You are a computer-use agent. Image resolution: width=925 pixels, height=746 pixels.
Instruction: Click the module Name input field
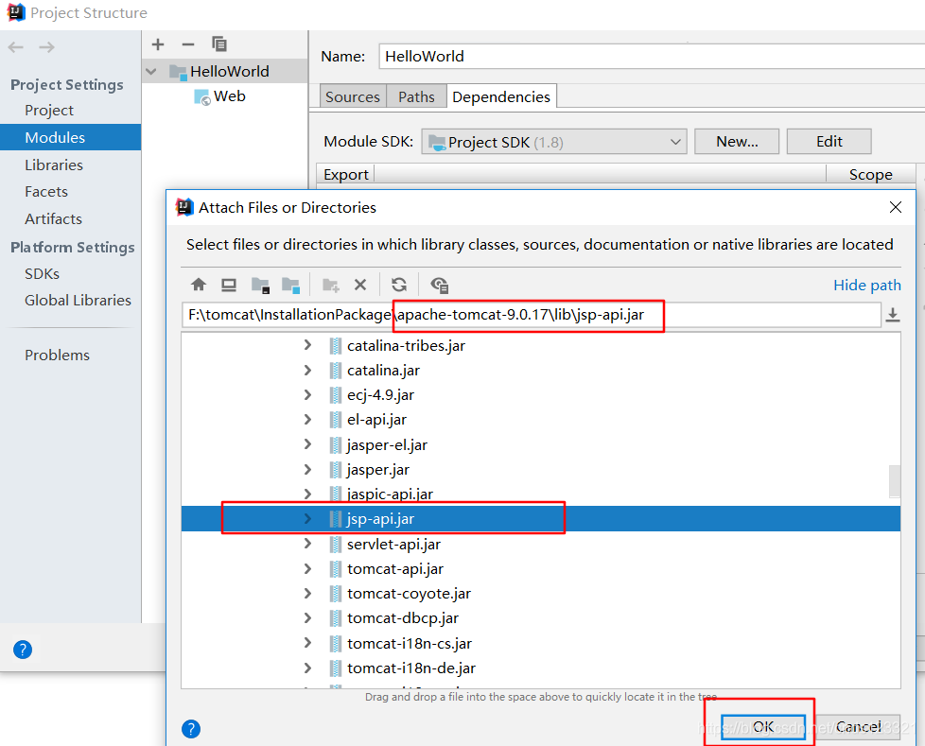pos(652,56)
